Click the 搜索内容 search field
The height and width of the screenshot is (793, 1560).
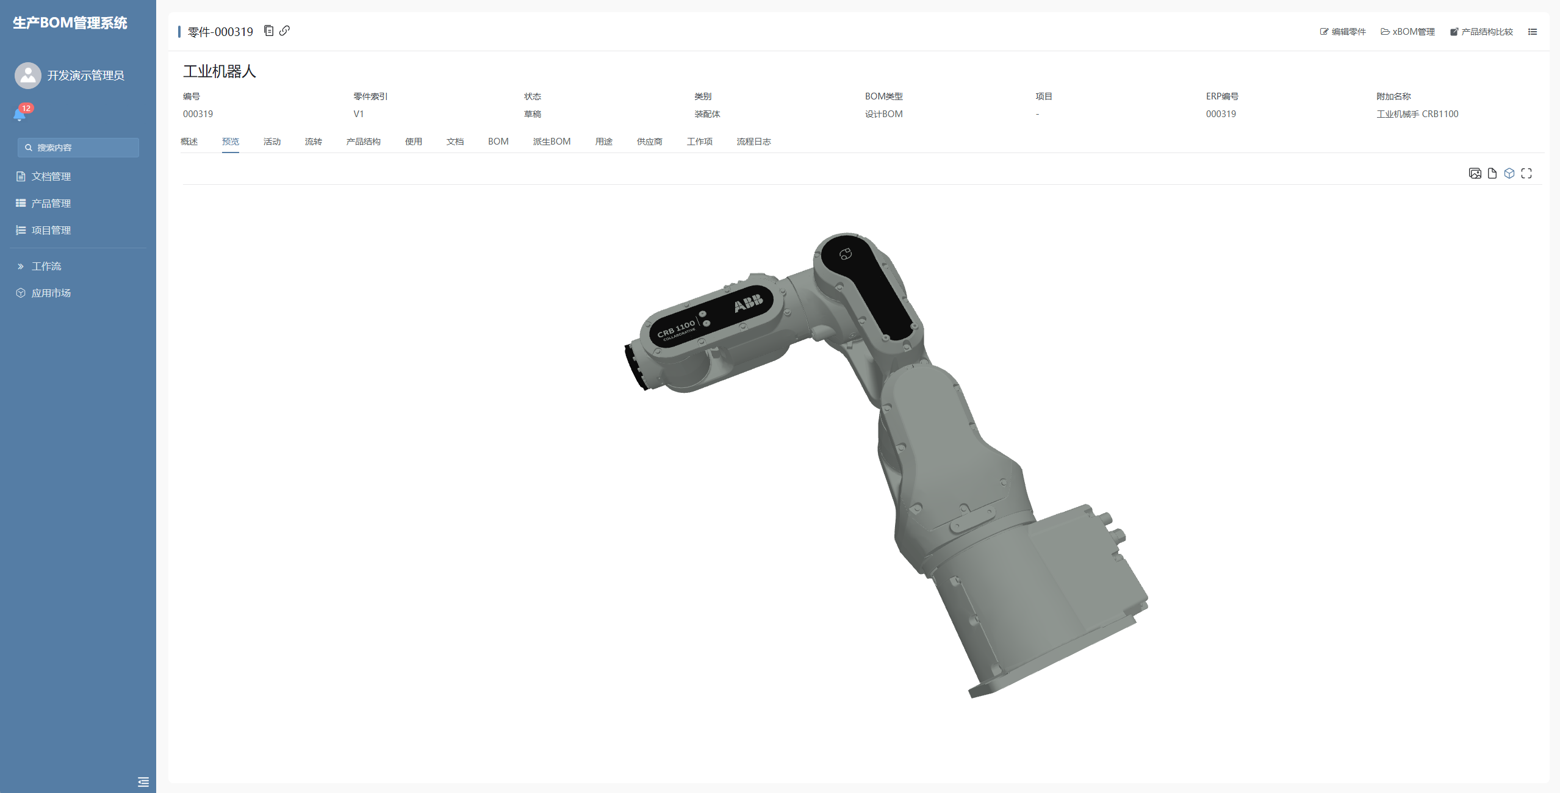[78, 148]
